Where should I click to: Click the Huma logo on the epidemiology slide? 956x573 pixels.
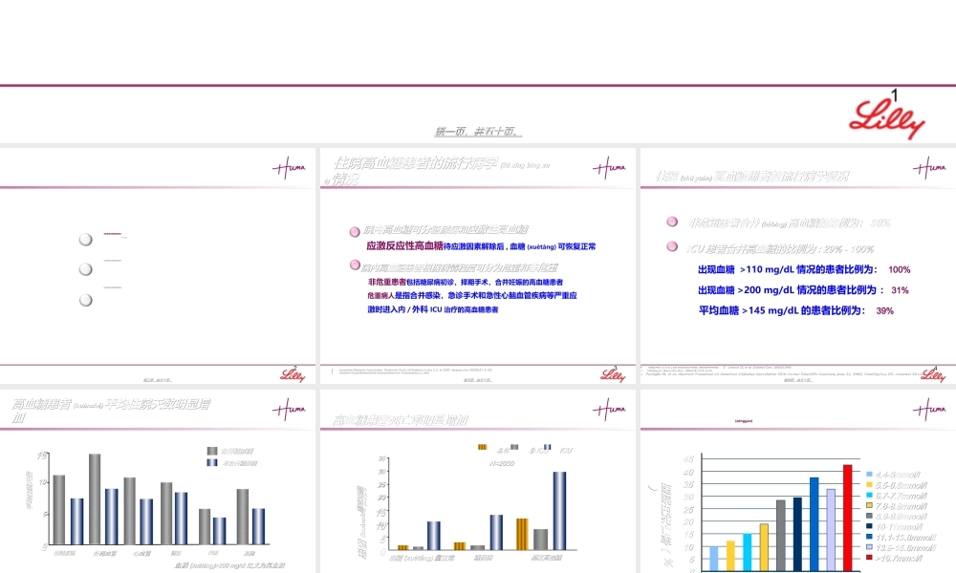click(x=609, y=169)
